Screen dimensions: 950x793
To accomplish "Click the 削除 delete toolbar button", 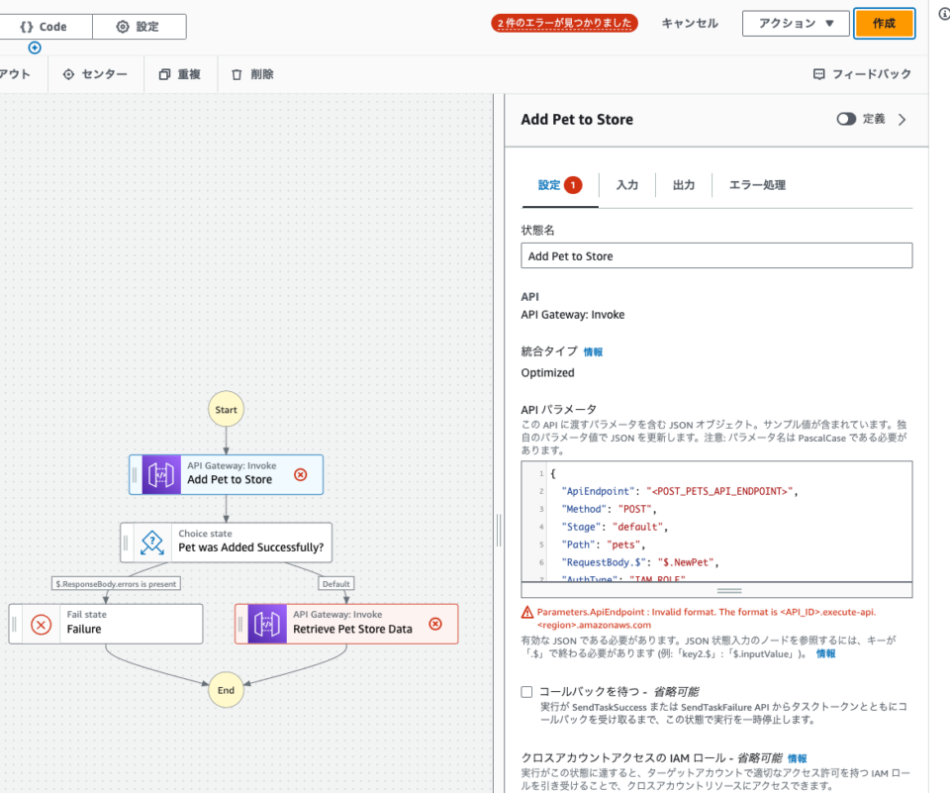I will tap(252, 74).
